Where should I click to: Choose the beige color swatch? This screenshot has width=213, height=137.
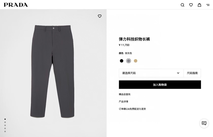point(136,61)
